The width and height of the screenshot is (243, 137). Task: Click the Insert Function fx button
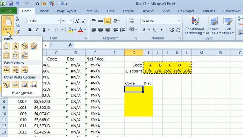(x=71, y=45)
